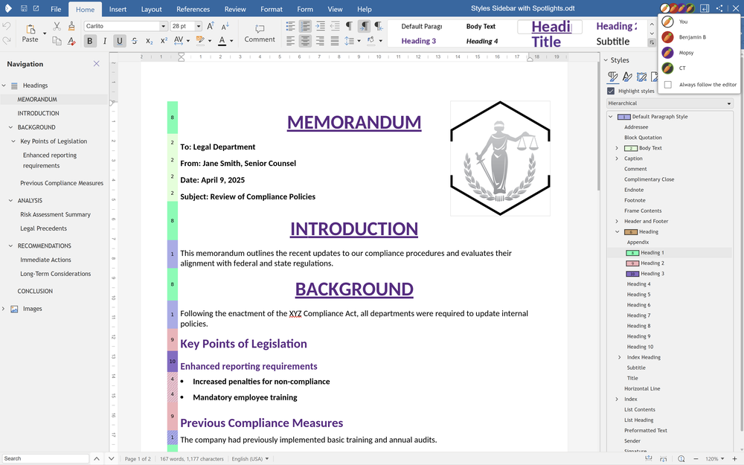Toggle Italic formatting
Viewport: 744px width, 465px height.
[x=104, y=41]
